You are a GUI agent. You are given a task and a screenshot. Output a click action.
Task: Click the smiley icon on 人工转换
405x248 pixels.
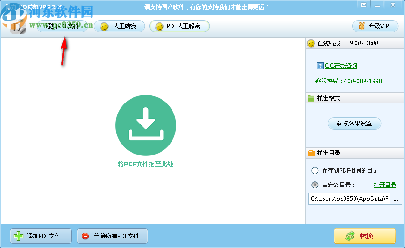(x=104, y=27)
